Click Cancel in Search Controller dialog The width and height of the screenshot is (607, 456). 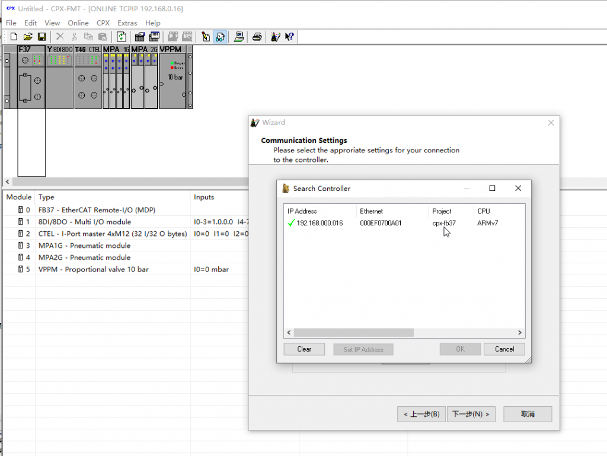(504, 349)
